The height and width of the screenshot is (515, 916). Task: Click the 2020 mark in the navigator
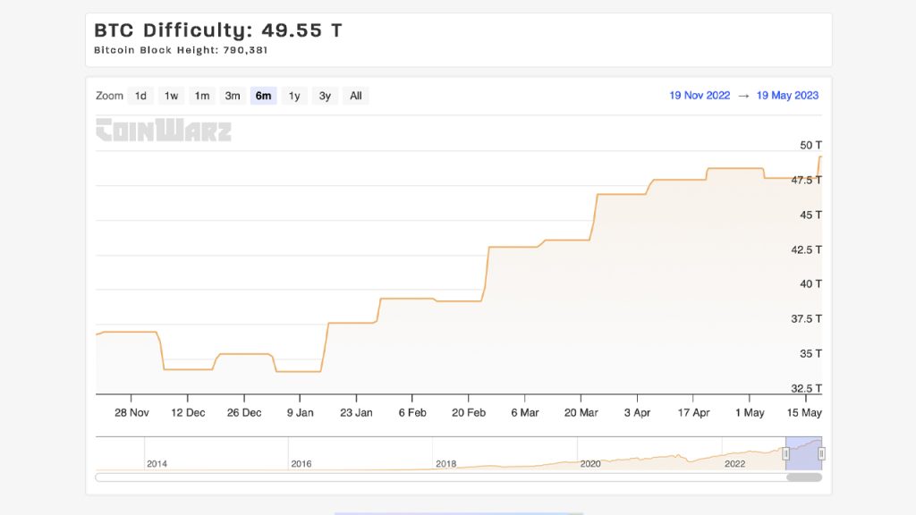(590, 464)
